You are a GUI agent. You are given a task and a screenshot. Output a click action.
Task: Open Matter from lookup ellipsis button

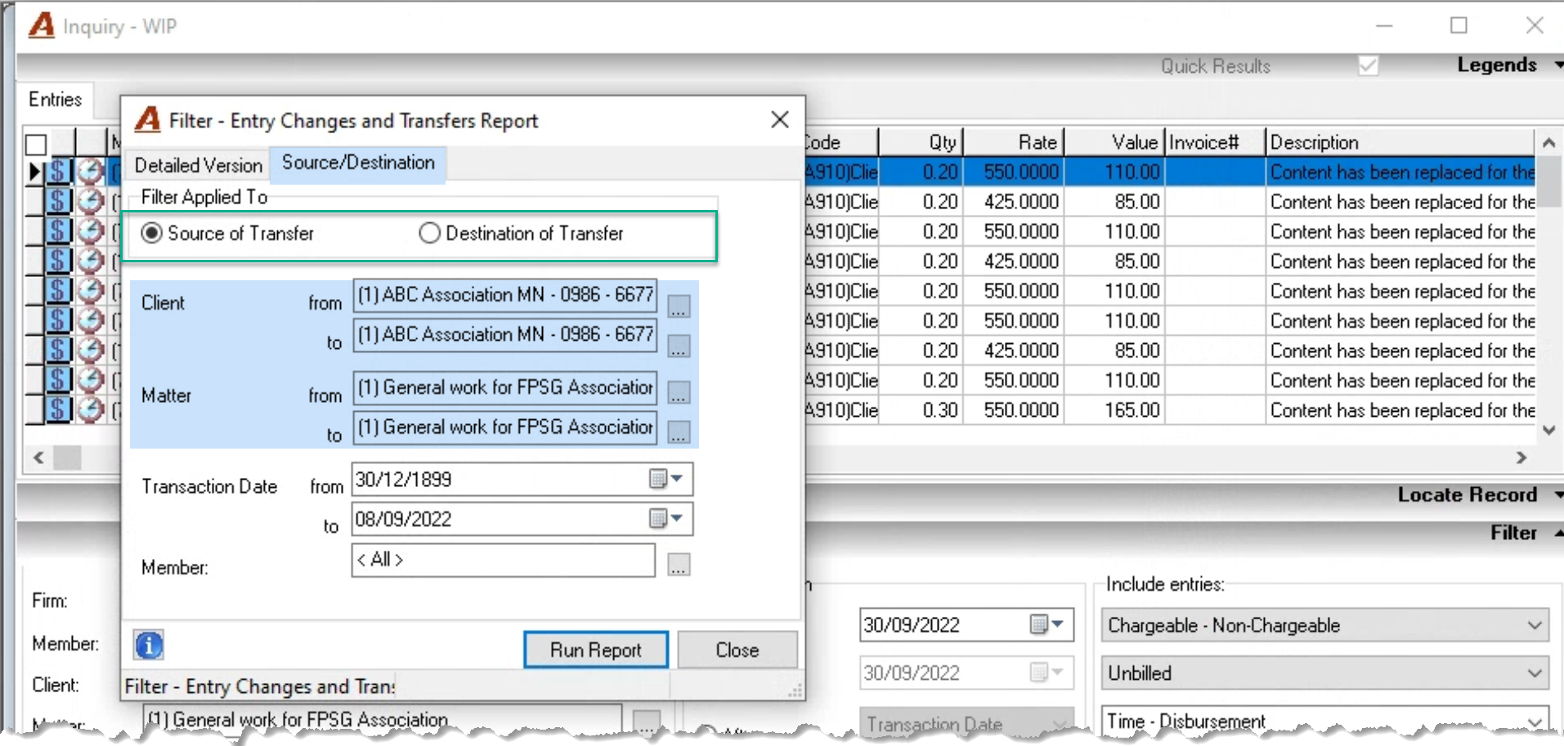(679, 392)
